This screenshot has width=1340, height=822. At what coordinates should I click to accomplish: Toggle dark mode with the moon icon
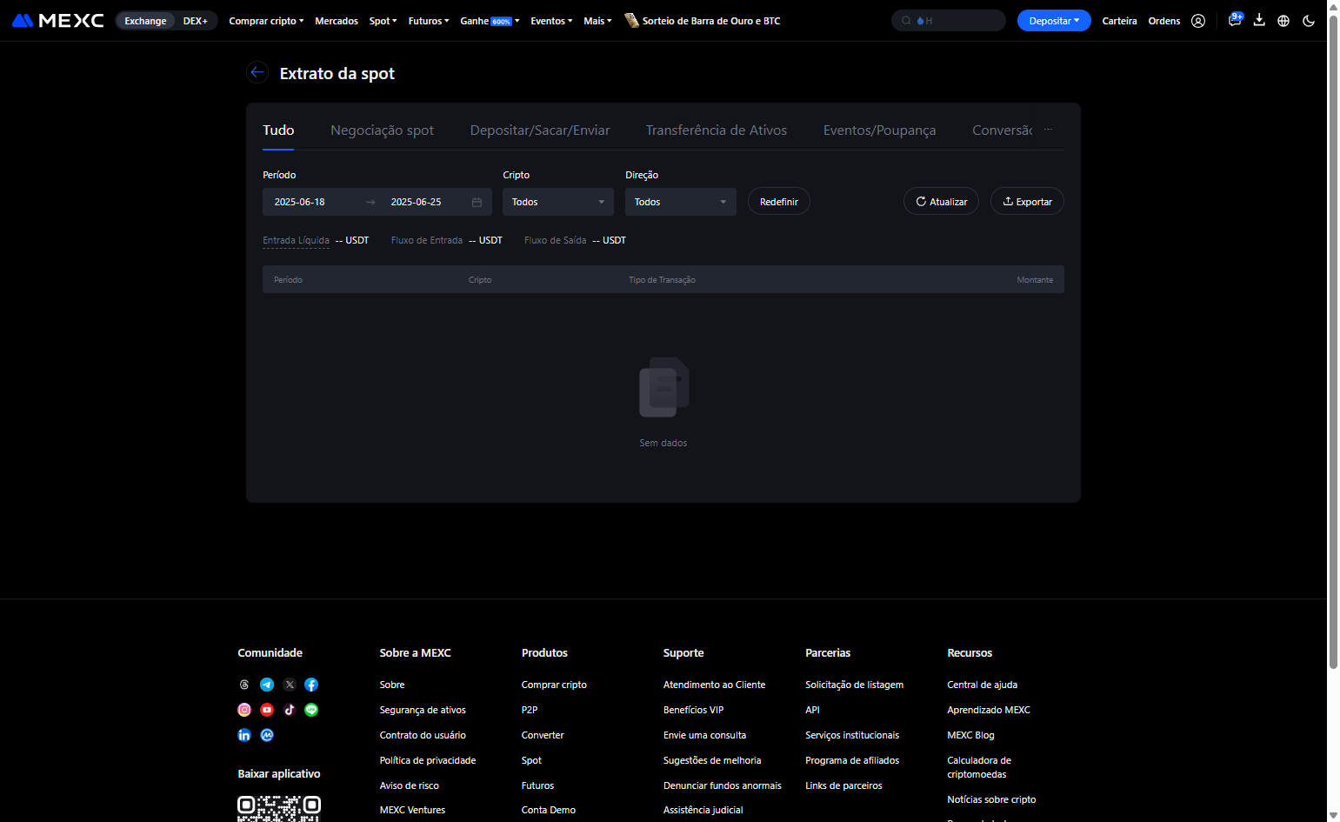point(1309,21)
